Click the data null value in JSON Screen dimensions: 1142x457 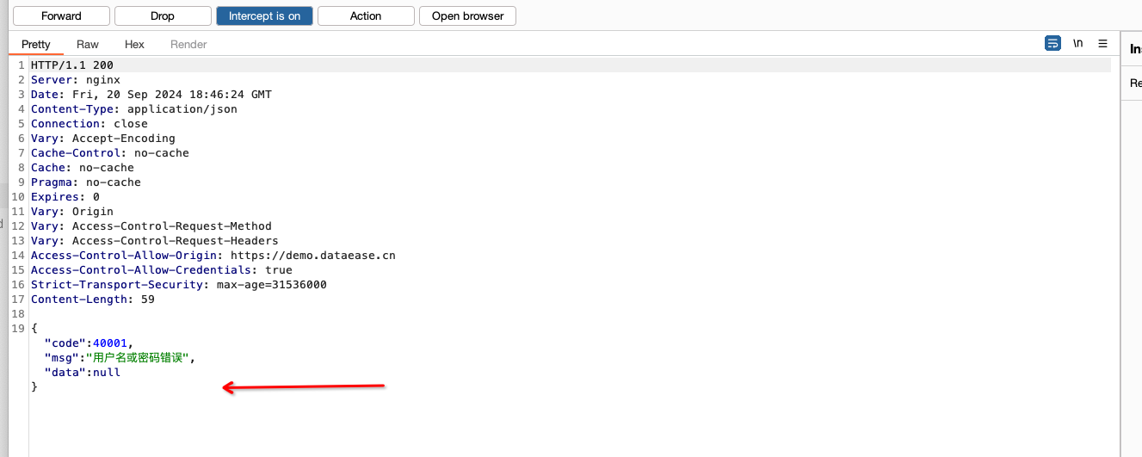[107, 373]
